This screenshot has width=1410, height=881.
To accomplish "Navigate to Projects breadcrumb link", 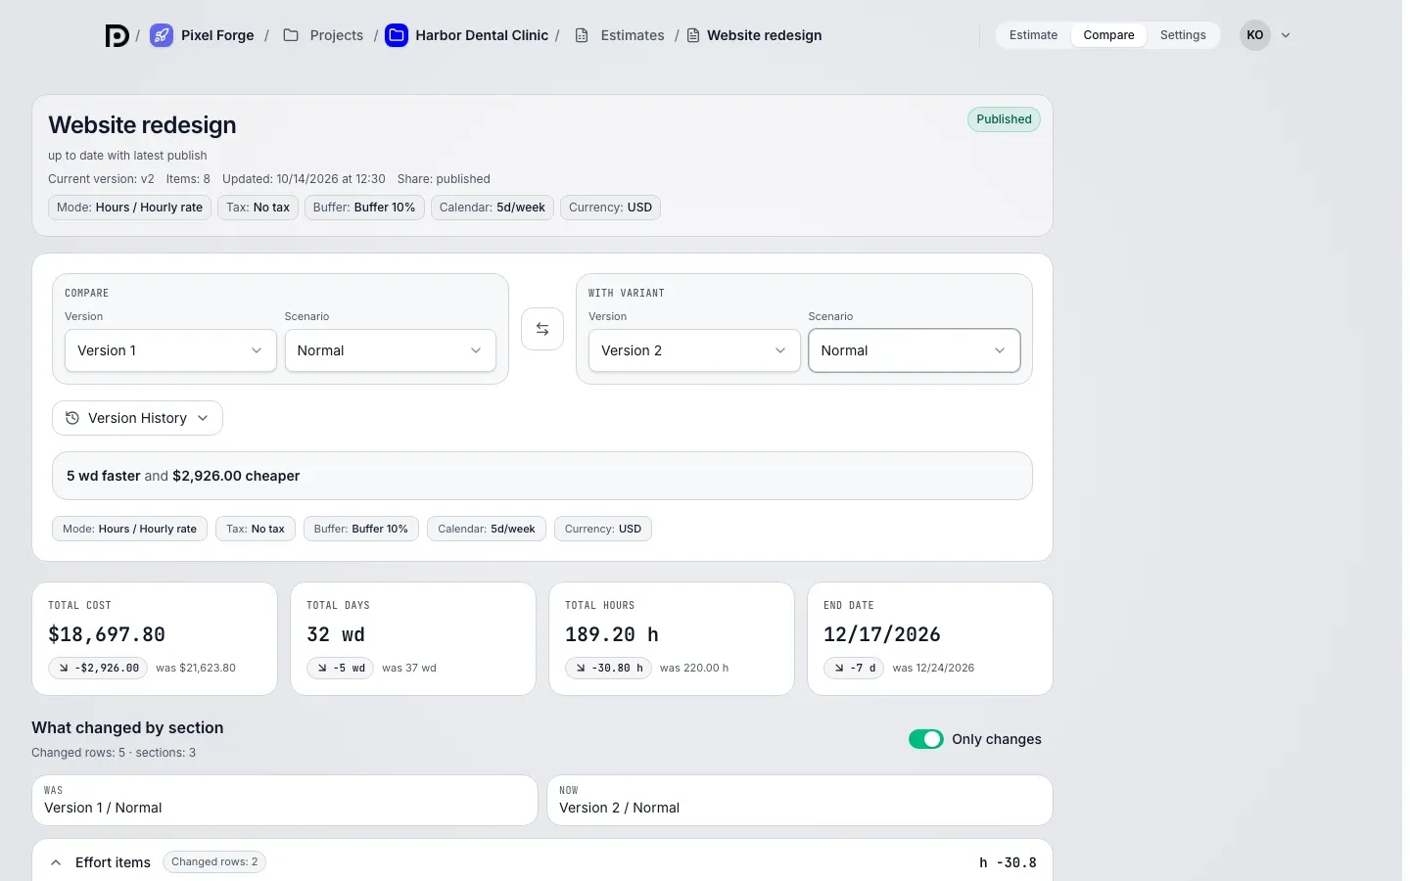I will coord(336,35).
